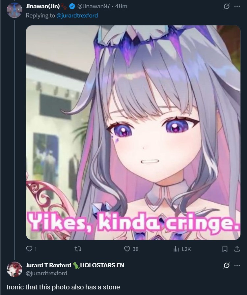
Task: Open more options for Jinawan's tweet
Action: (237, 6)
